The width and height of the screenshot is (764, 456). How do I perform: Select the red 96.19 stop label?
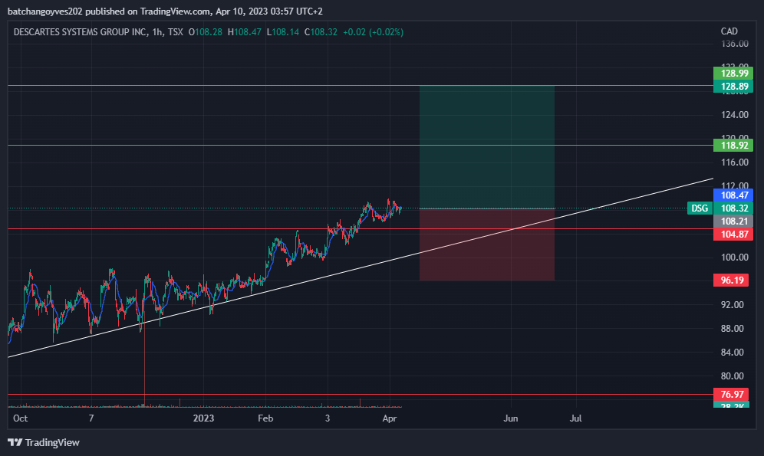pyautogui.click(x=731, y=280)
